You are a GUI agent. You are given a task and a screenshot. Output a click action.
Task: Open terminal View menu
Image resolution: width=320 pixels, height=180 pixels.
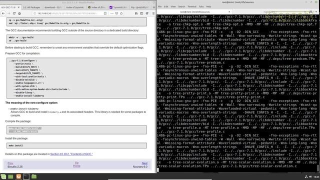click(173, 6)
